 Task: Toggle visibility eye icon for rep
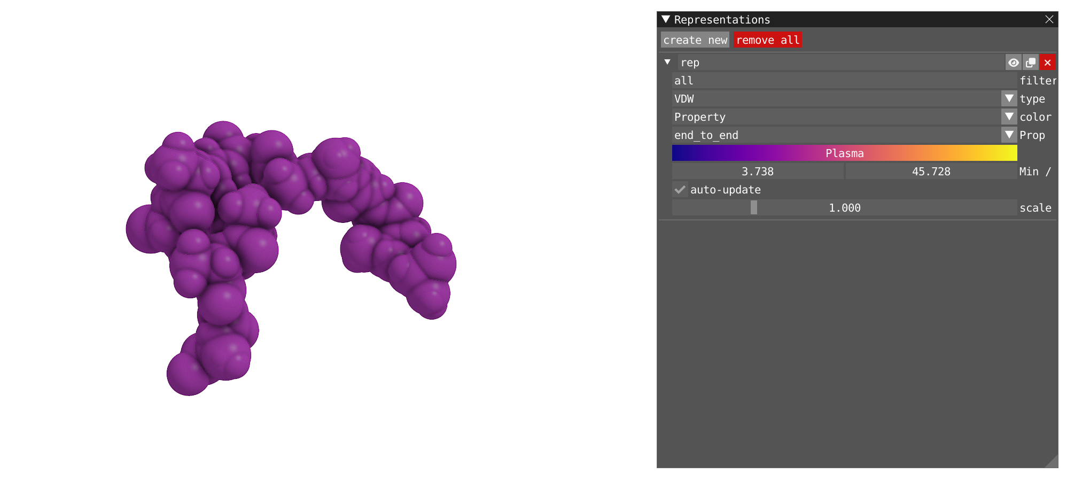click(x=1013, y=63)
